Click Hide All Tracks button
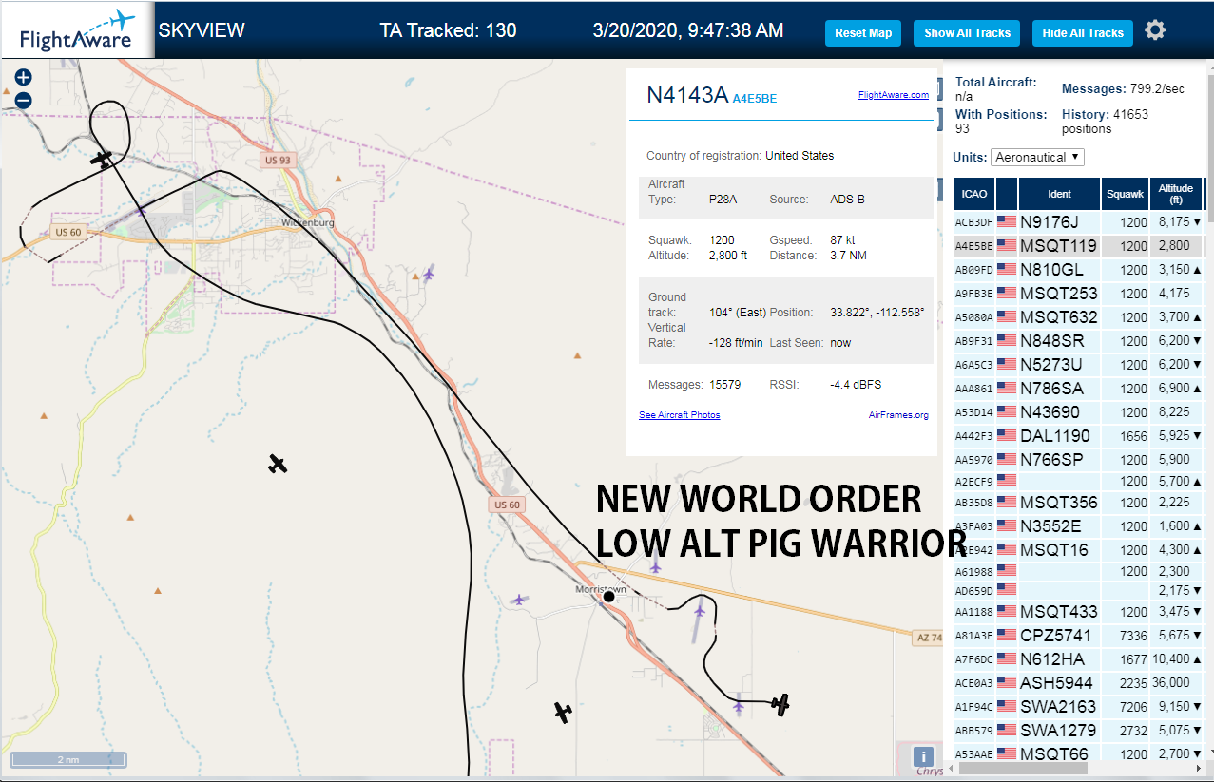This screenshot has width=1214, height=782. click(x=1083, y=33)
